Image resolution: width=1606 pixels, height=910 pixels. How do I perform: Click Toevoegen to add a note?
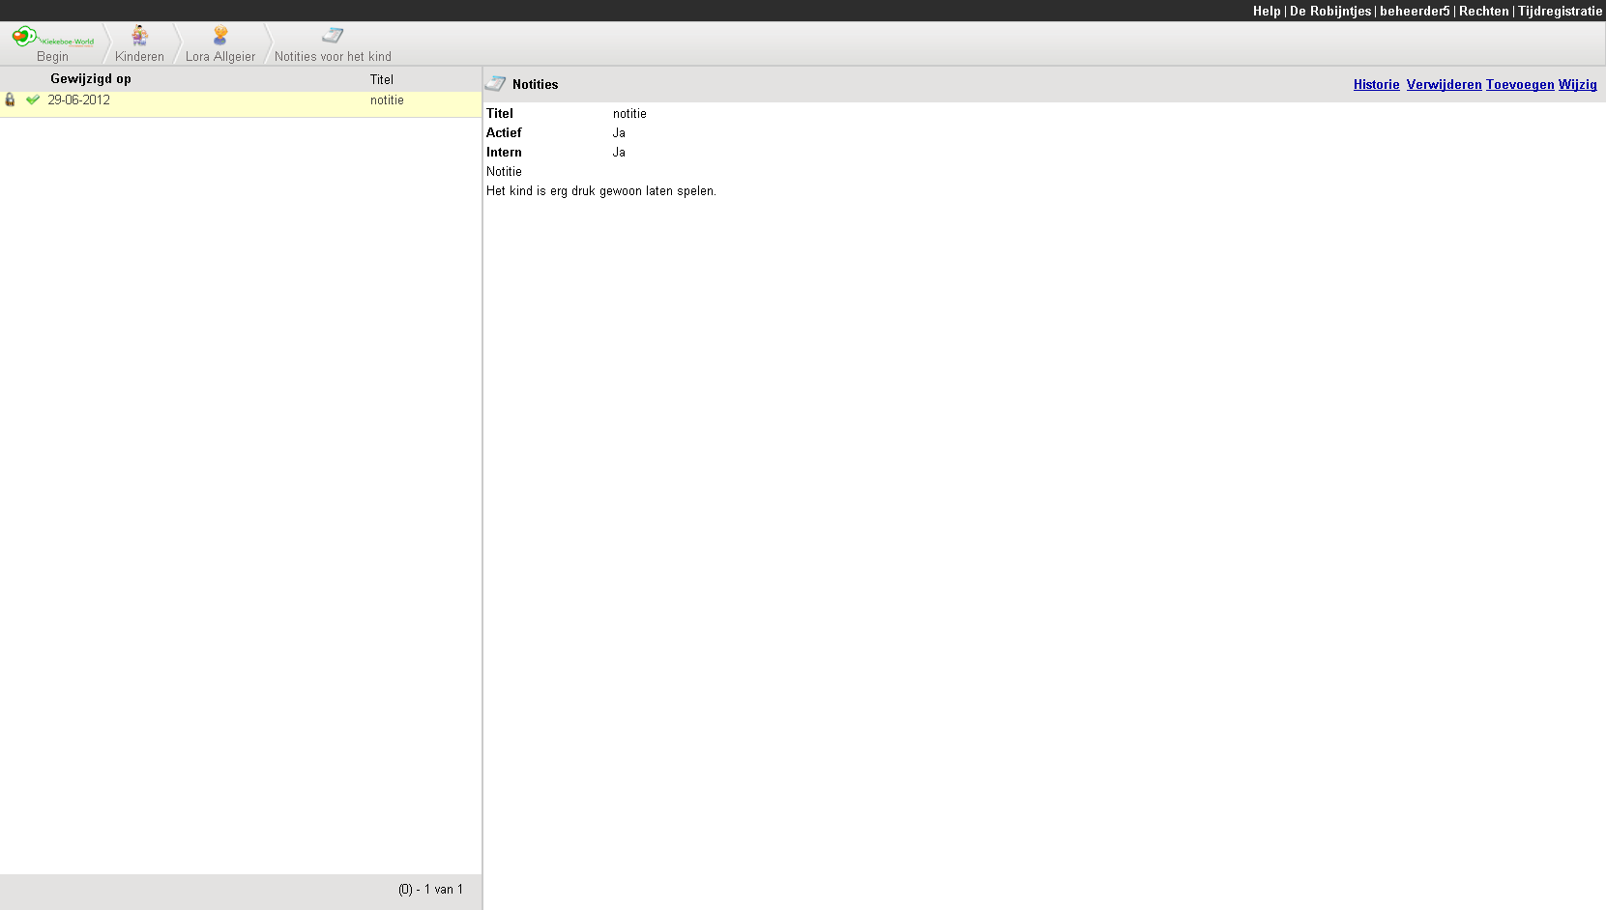pyautogui.click(x=1520, y=84)
